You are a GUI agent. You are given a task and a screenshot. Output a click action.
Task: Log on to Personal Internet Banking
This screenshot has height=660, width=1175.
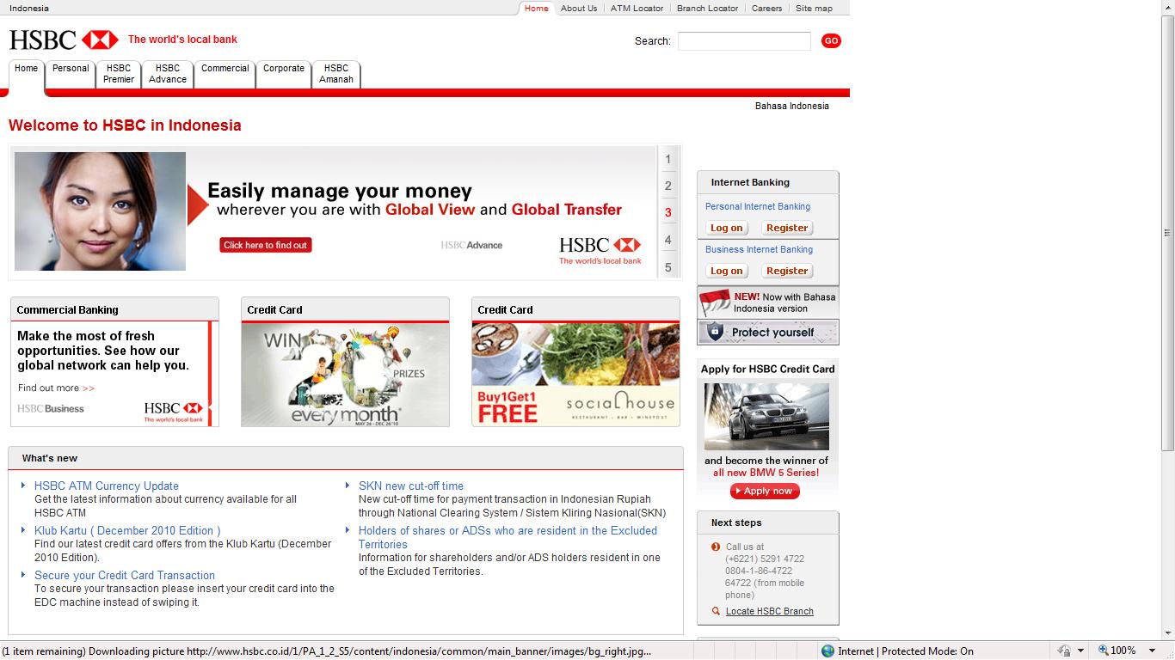[x=726, y=227]
